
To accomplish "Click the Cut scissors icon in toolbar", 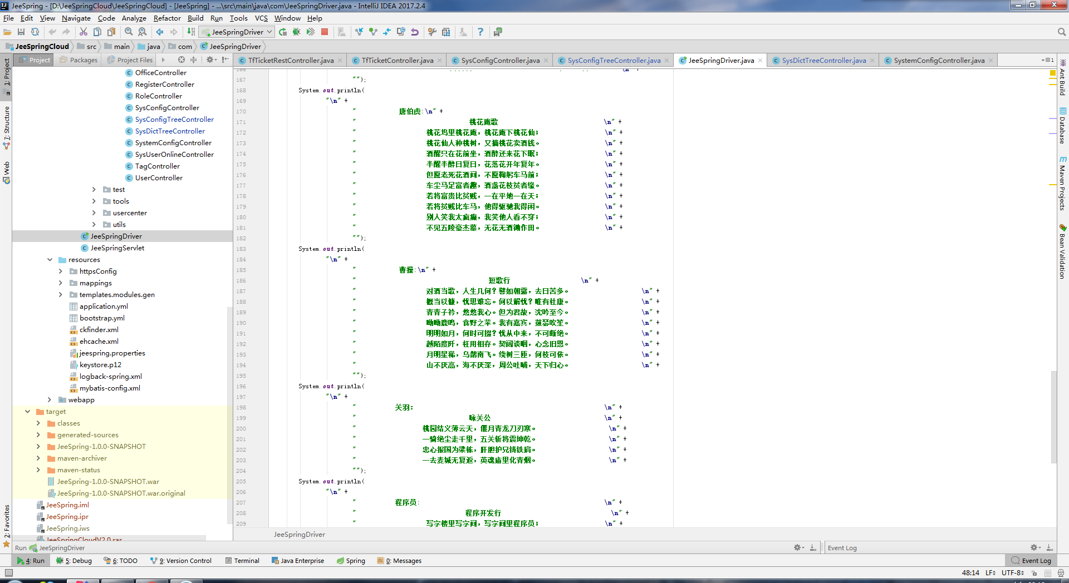I will (x=84, y=32).
